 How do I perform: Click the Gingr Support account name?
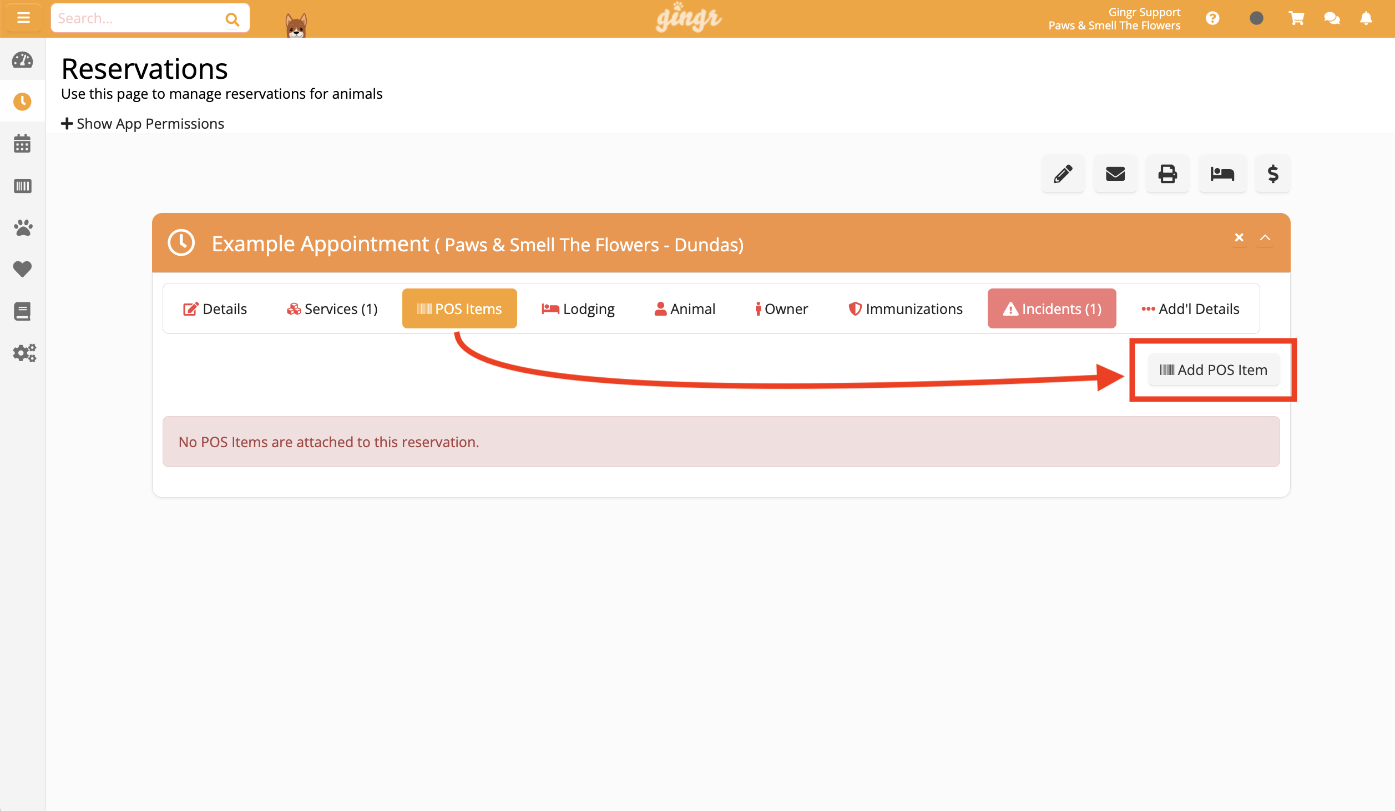point(1144,12)
